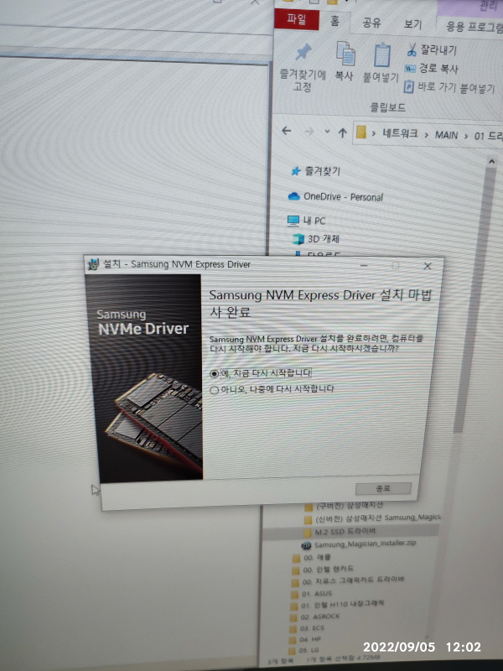
Task: Click 잘라내기 scissors cut command
Action: point(431,50)
